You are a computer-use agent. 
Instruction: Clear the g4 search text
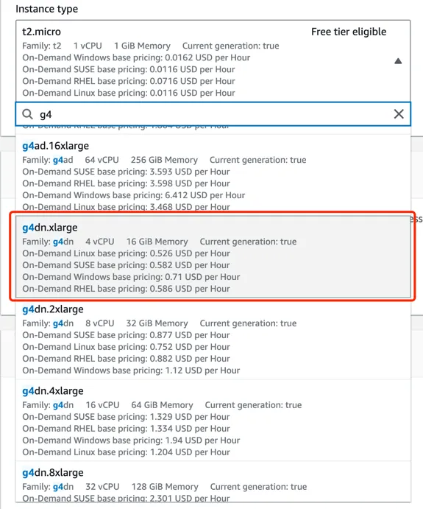pyautogui.click(x=399, y=114)
